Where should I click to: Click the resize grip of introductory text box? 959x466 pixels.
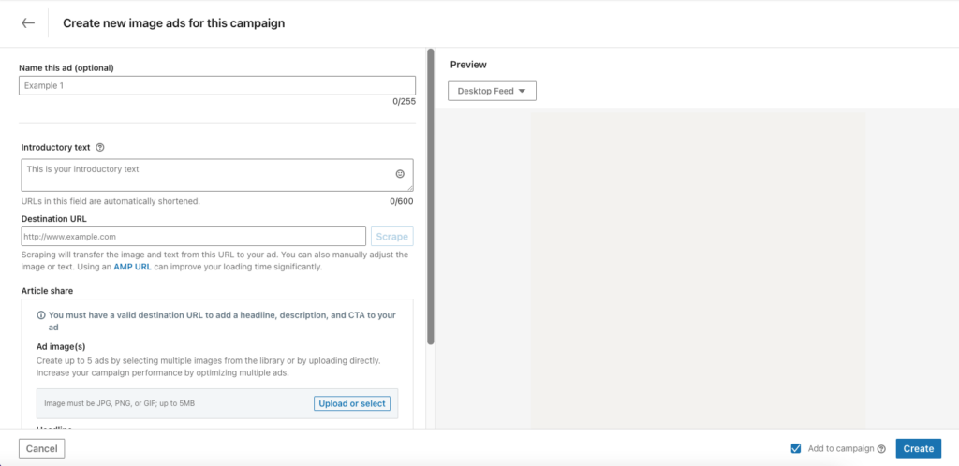[x=410, y=188]
